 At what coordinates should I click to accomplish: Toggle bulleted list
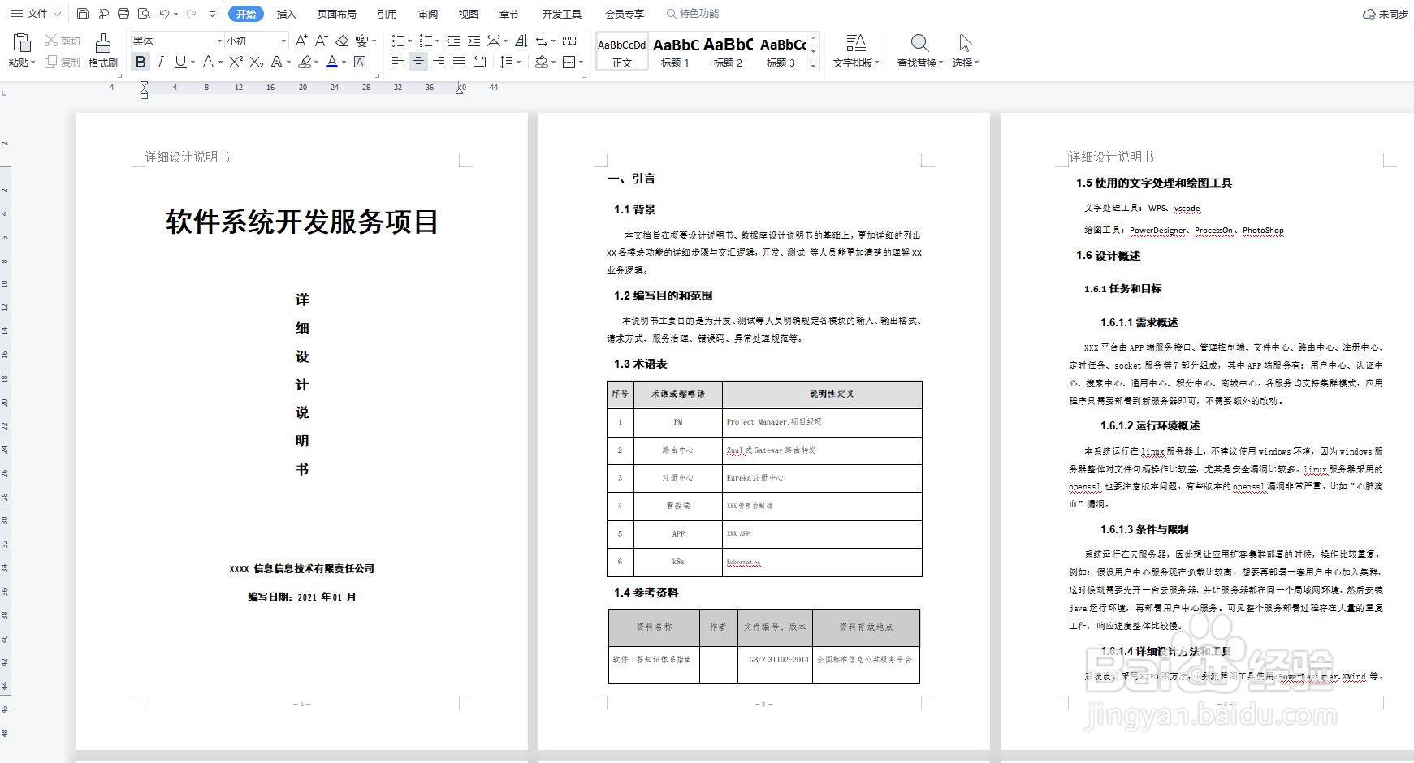[x=398, y=41]
